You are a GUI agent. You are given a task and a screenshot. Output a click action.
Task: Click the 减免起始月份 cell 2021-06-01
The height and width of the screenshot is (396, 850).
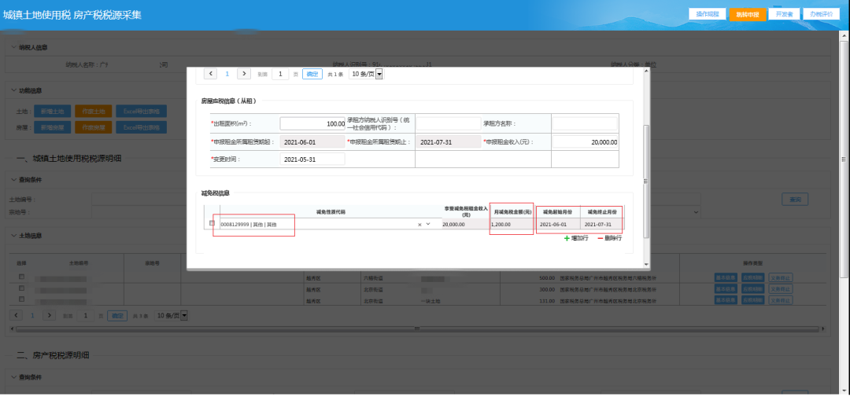tap(558, 224)
